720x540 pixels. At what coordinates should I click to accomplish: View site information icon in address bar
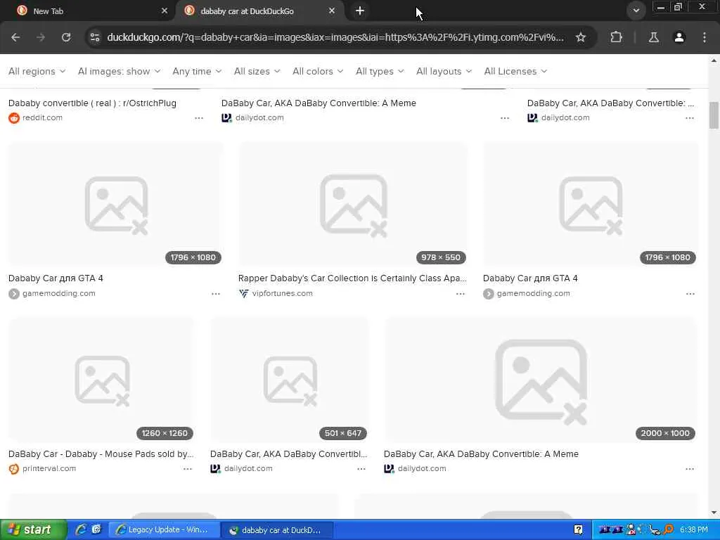click(95, 37)
